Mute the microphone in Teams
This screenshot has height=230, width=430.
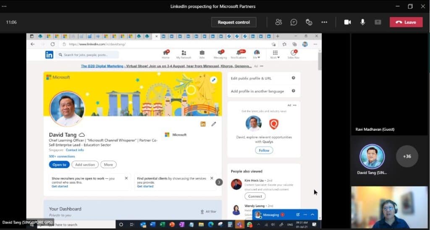[363, 22]
